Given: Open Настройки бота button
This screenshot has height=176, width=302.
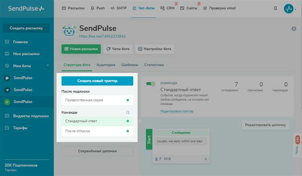Looking at the screenshot, I should pyautogui.click(x=155, y=49).
